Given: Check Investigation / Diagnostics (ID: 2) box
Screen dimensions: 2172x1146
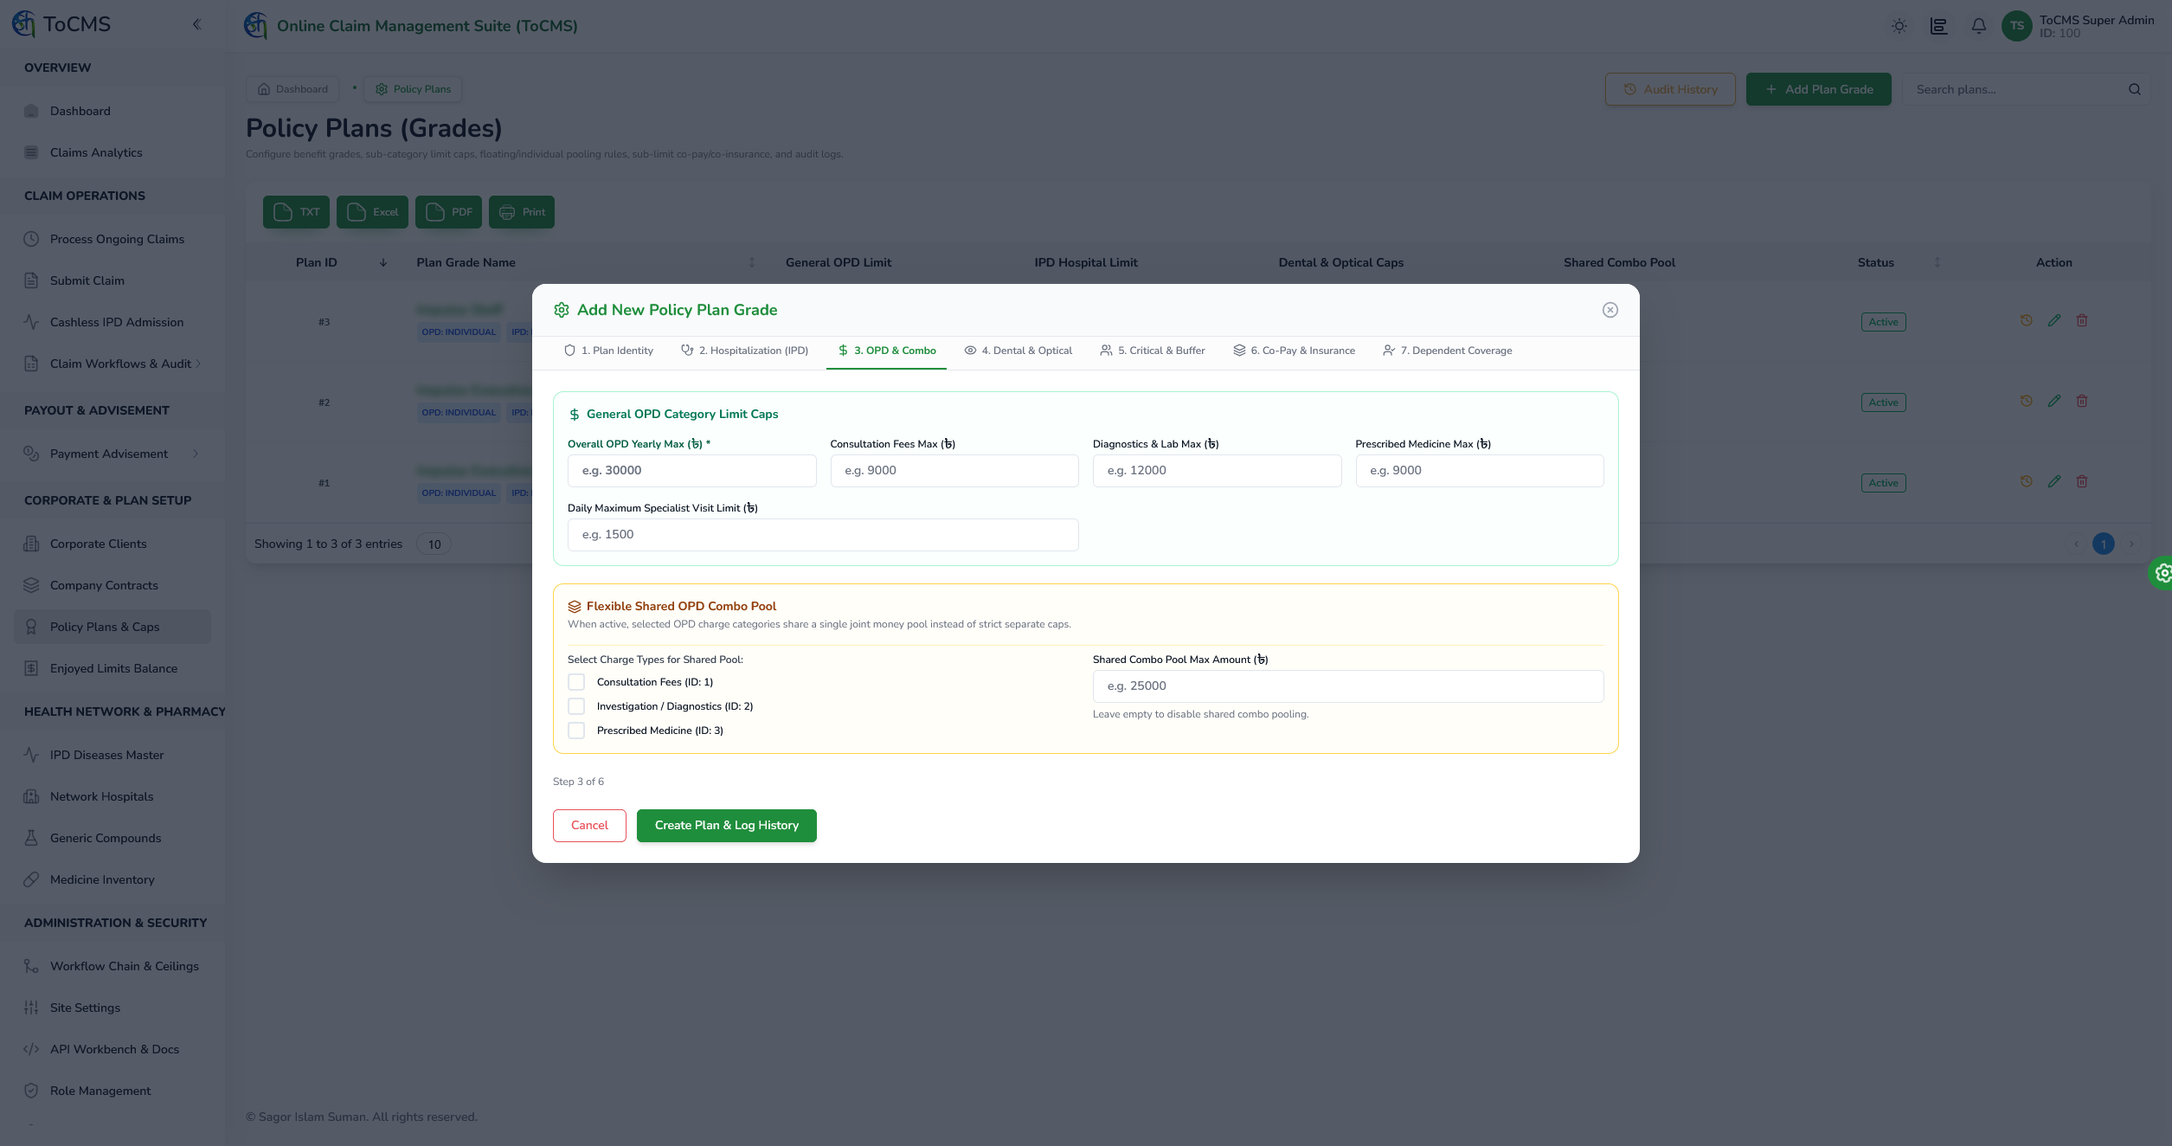Looking at the screenshot, I should click(576, 706).
